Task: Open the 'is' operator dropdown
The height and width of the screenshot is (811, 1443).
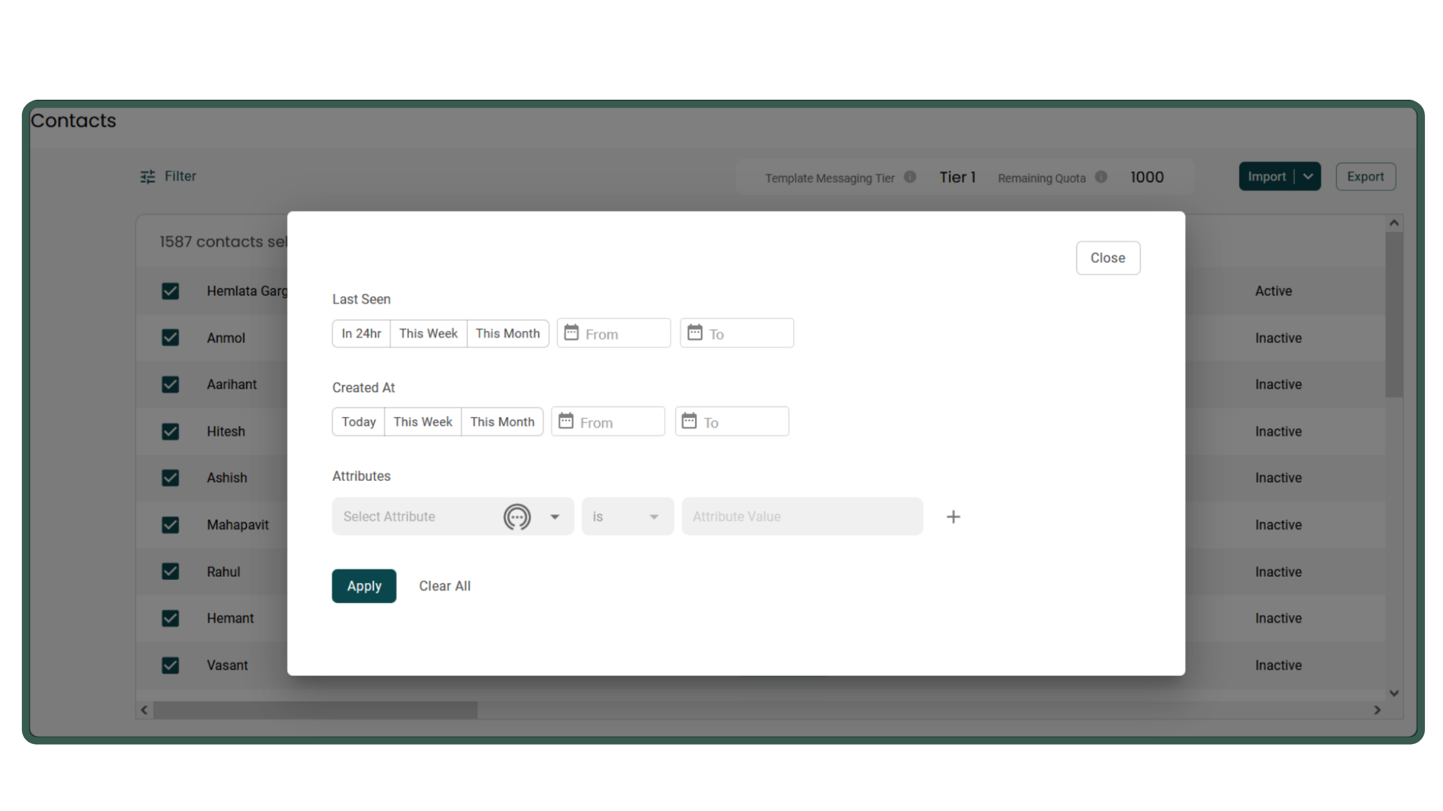Action: 627,517
